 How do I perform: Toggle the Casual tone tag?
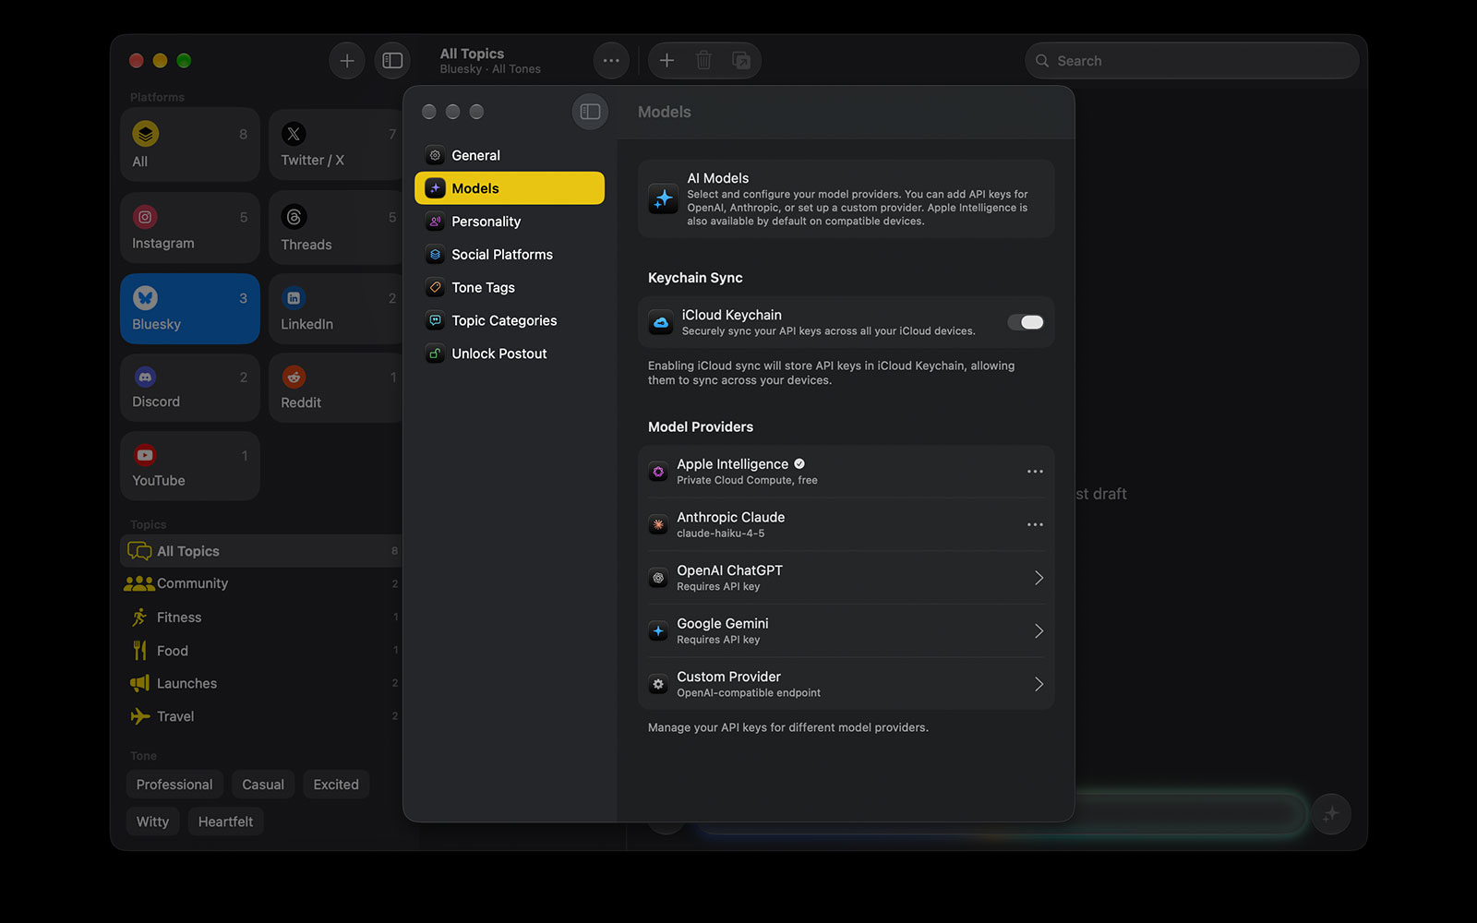[263, 785]
